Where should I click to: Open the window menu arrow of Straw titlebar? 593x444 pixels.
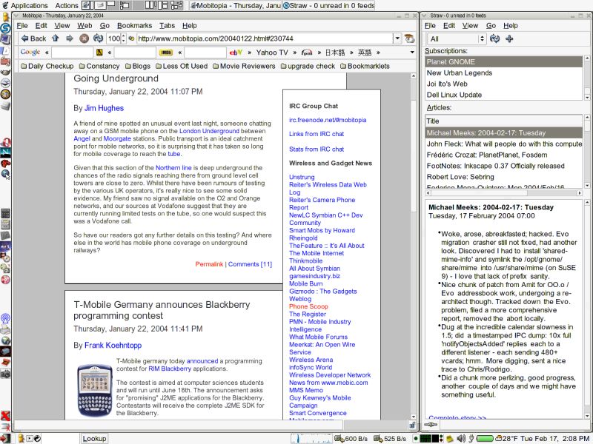pos(423,16)
